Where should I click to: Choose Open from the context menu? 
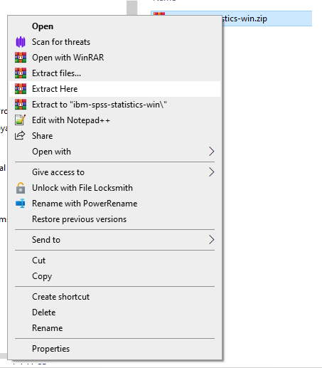coord(114,26)
